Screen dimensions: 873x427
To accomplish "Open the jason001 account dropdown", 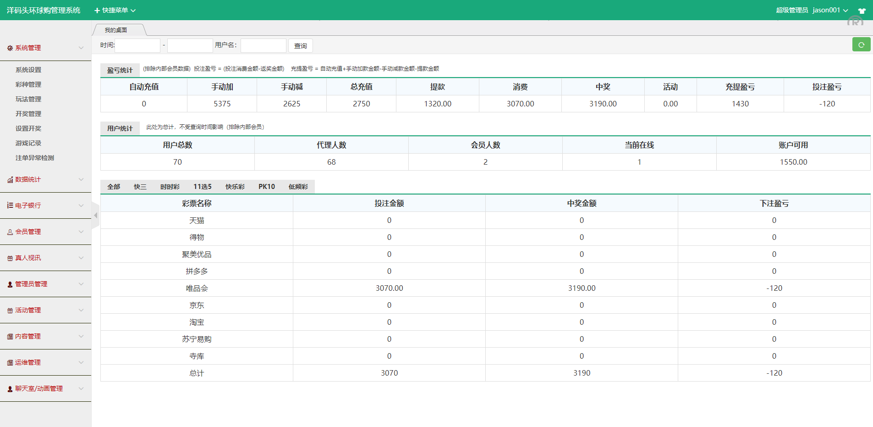I will 830,10.
